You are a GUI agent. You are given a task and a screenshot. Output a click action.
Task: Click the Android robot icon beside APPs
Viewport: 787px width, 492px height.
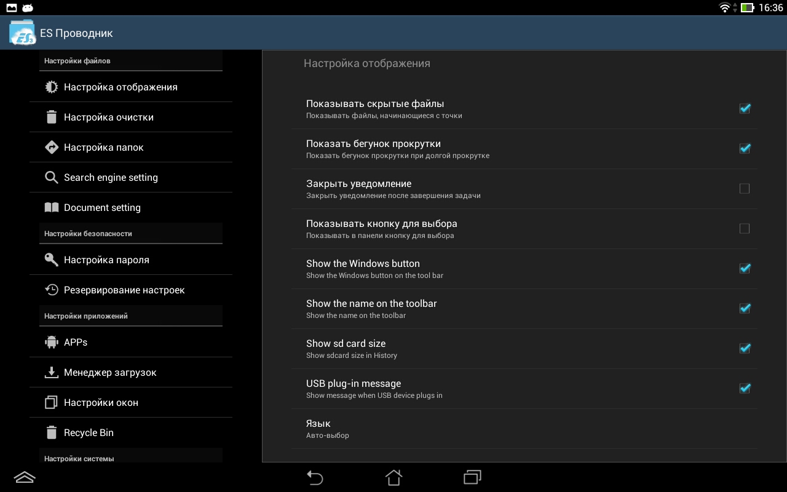[x=52, y=343]
